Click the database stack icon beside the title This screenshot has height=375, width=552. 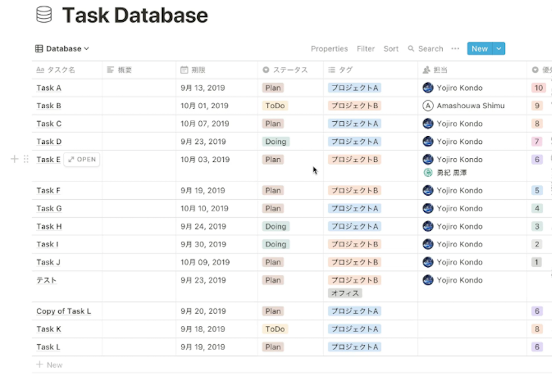coord(44,15)
